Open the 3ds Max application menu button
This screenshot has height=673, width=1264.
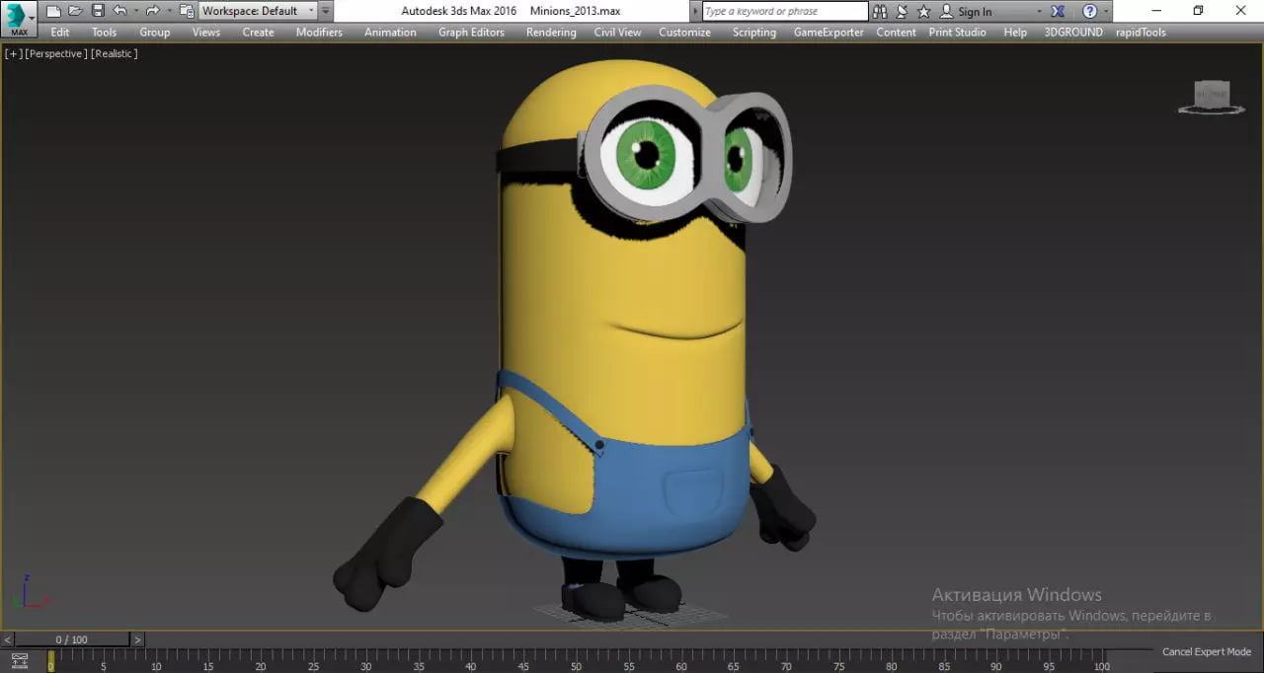[19, 19]
